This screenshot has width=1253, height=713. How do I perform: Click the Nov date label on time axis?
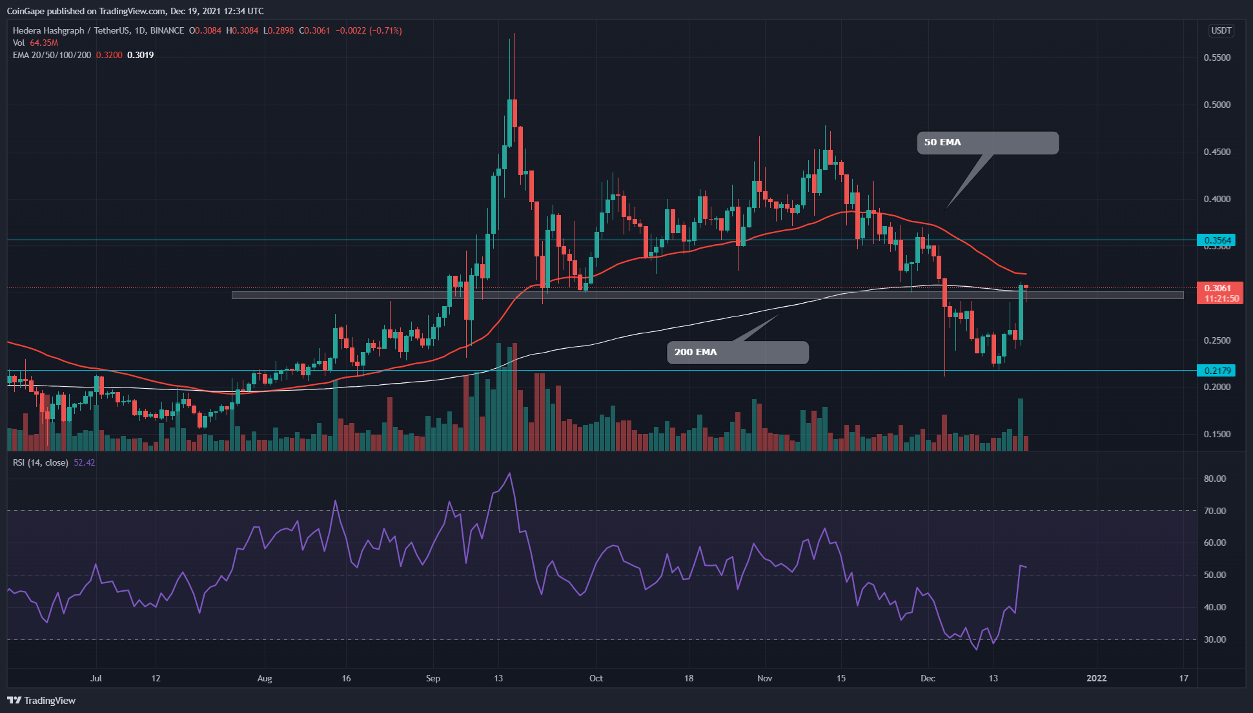pyautogui.click(x=765, y=678)
